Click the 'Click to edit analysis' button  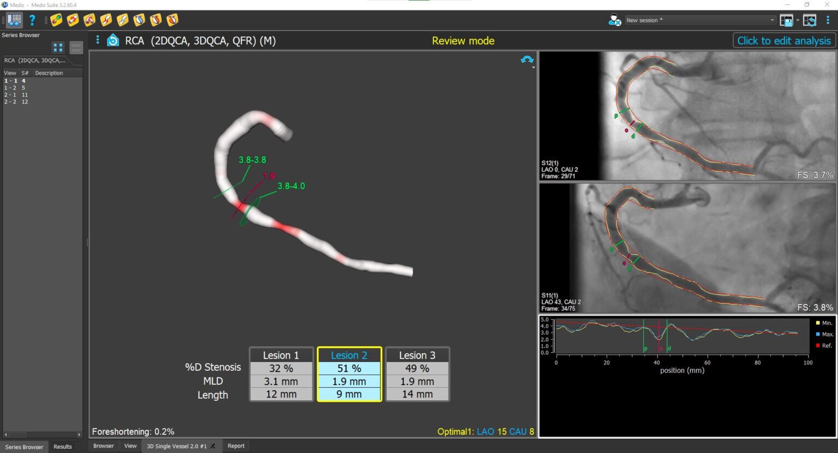[x=783, y=41]
